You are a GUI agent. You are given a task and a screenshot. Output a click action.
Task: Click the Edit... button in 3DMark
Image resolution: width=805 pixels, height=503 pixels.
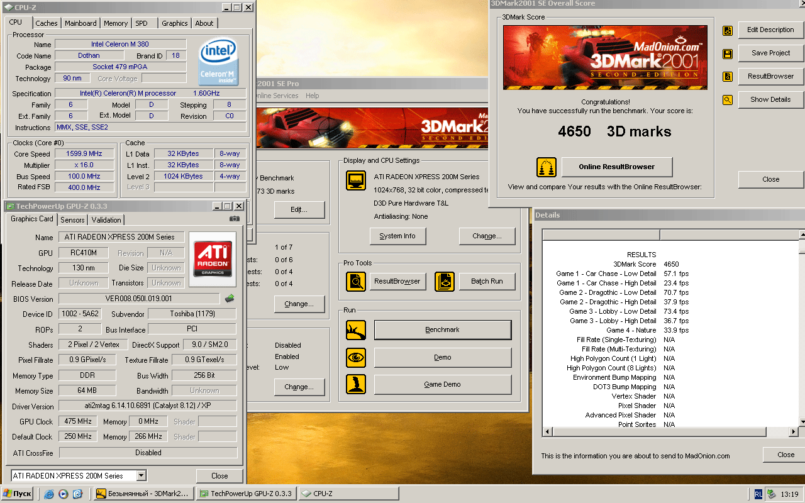(299, 209)
